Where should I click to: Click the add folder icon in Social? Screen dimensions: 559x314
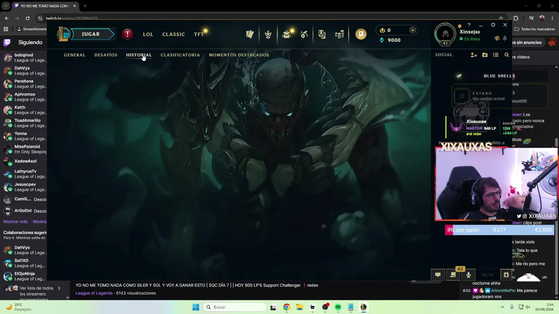point(485,55)
